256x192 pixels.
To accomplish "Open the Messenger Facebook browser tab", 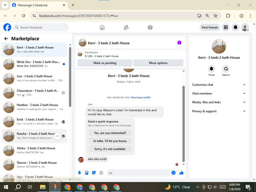I will click(x=39, y=5).
